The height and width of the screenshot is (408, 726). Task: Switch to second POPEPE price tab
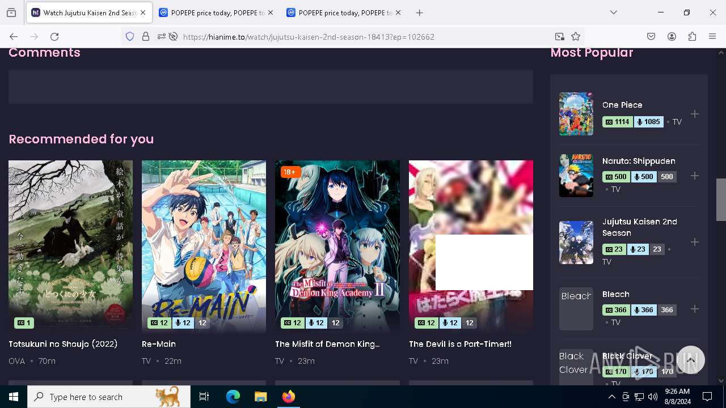217,12
